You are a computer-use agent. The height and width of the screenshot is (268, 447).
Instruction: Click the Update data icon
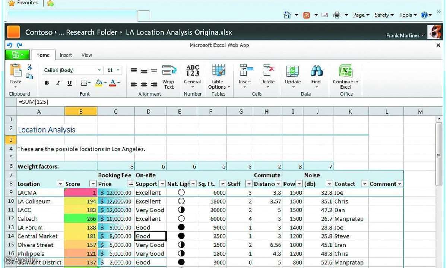pyautogui.click(x=293, y=71)
